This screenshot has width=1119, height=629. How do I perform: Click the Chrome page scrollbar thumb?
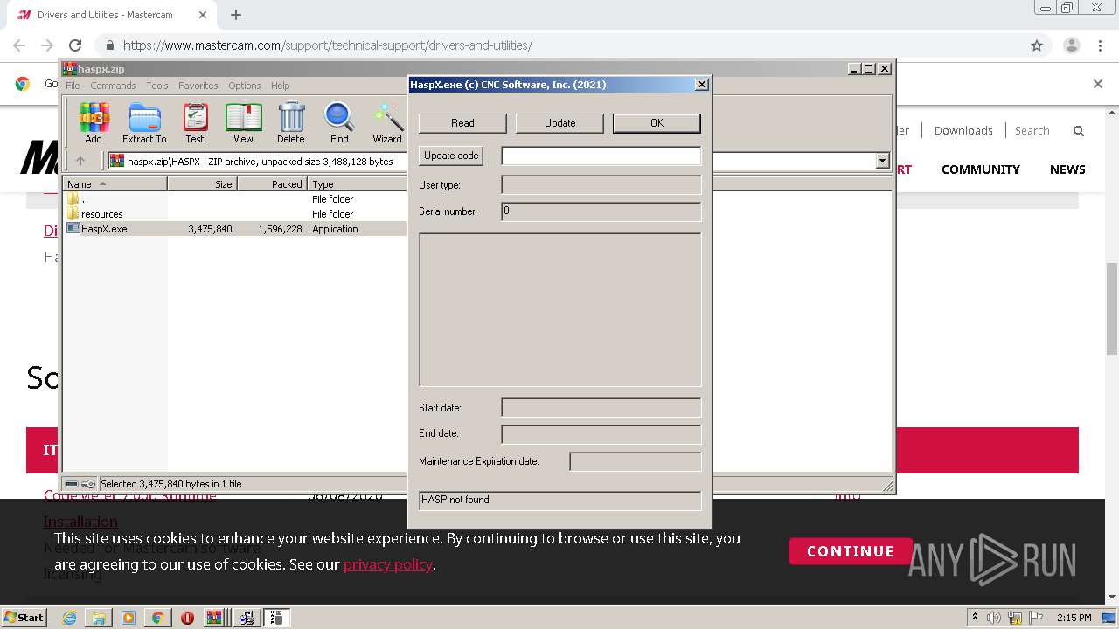[x=1112, y=307]
